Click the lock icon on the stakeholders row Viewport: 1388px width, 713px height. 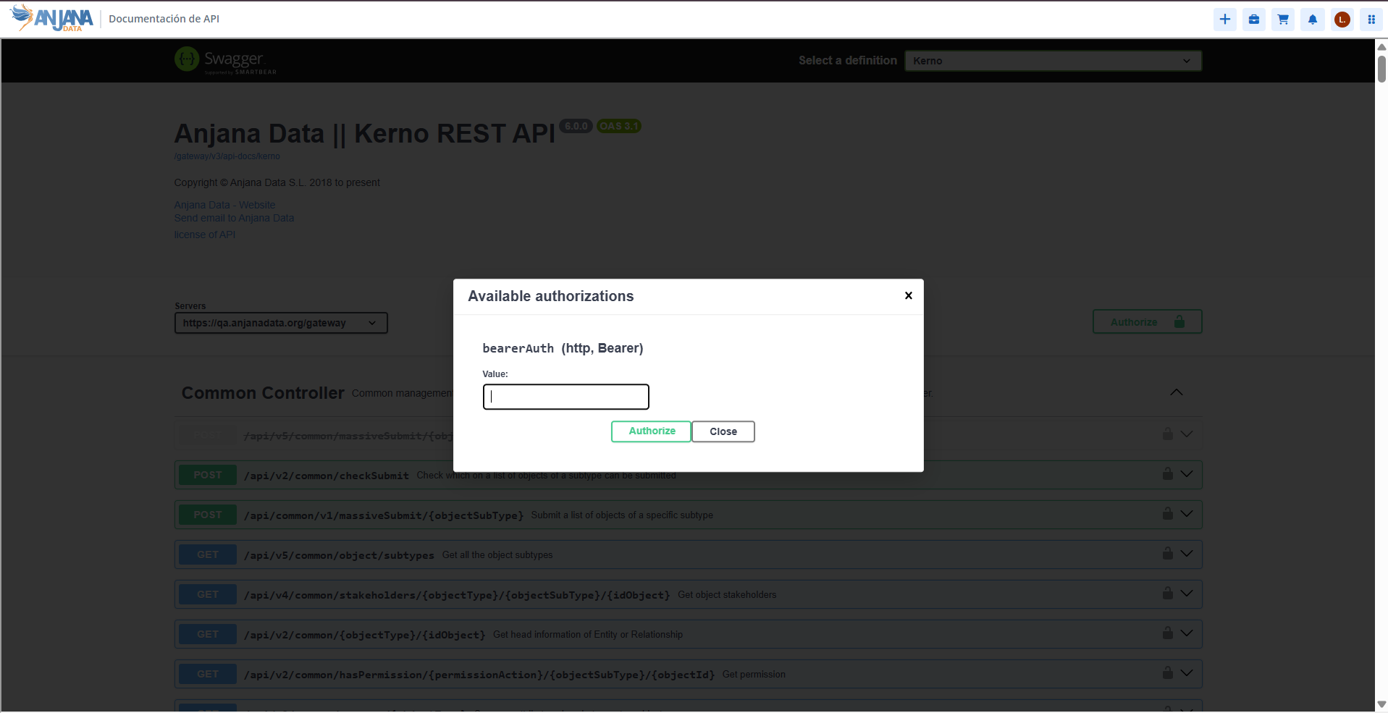pyautogui.click(x=1168, y=593)
